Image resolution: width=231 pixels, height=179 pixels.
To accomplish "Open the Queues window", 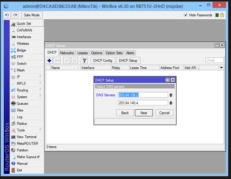I will (27, 104).
